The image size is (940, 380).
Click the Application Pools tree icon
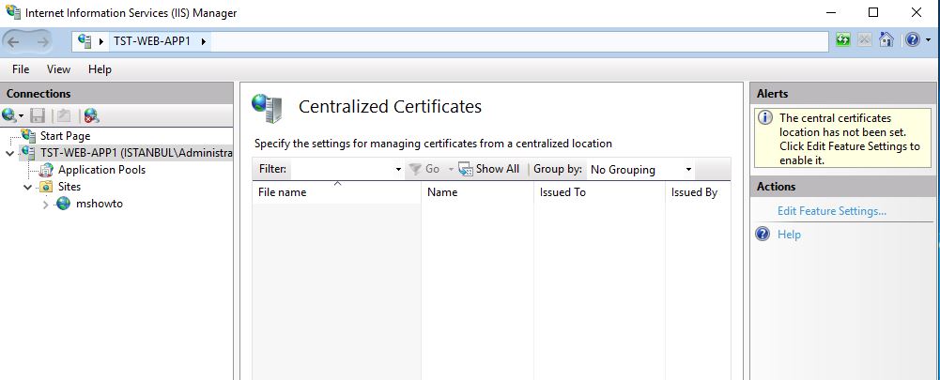[46, 170]
